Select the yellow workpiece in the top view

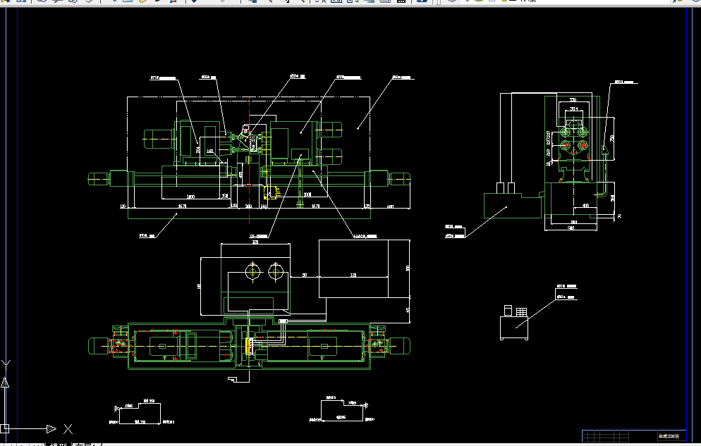coord(249,346)
